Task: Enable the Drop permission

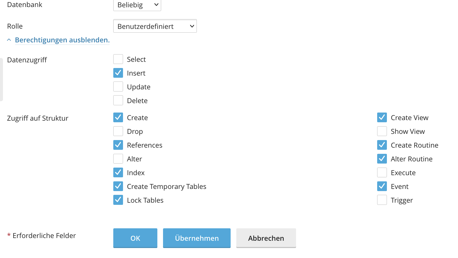Action: point(118,131)
